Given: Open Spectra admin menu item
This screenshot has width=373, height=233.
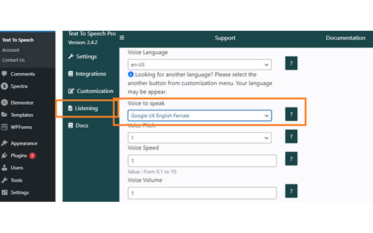Looking at the screenshot, I should tap(19, 86).
